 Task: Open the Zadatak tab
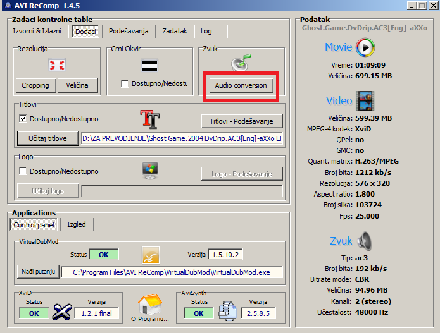175,31
